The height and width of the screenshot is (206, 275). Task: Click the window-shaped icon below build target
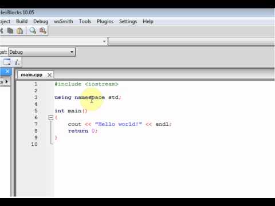(7, 62)
